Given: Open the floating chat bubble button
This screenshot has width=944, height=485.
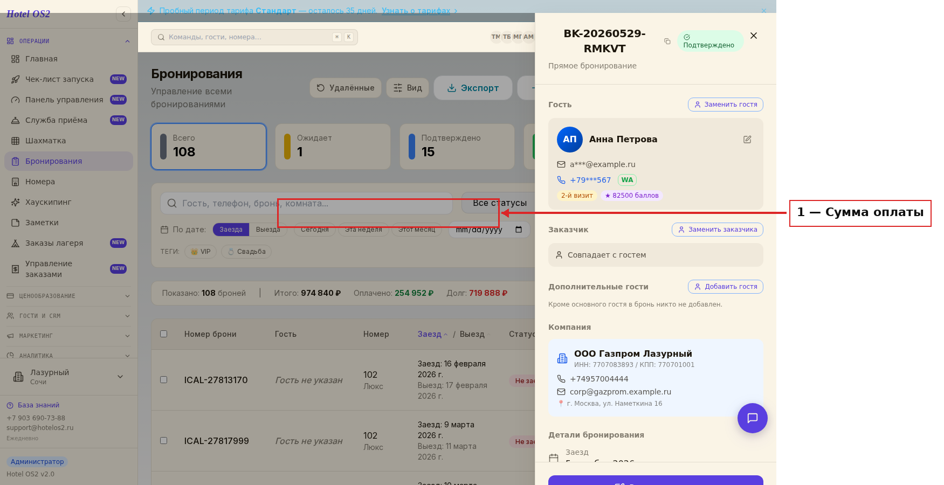Looking at the screenshot, I should [x=752, y=418].
